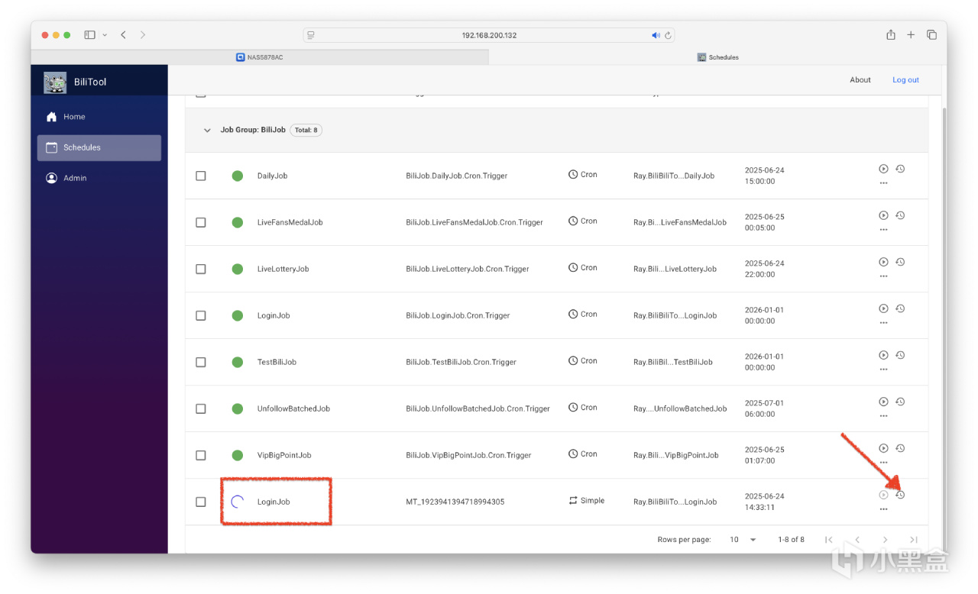Jump to first page of schedules
This screenshot has height=594, width=978.
(x=829, y=540)
